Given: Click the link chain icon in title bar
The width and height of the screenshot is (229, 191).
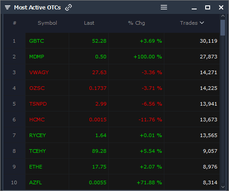Looking at the screenshot, I should [68, 7].
